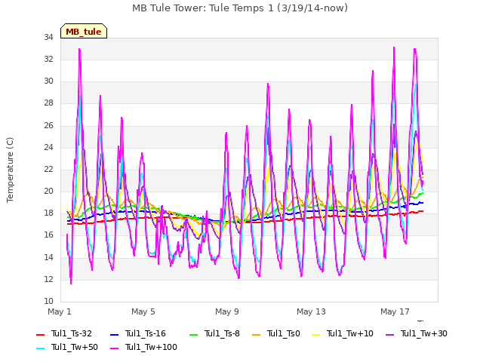Image resolution: width=483 pixels, height=362 pixels.
Task: Click the 26 y-axis tick label
Action: point(48,125)
